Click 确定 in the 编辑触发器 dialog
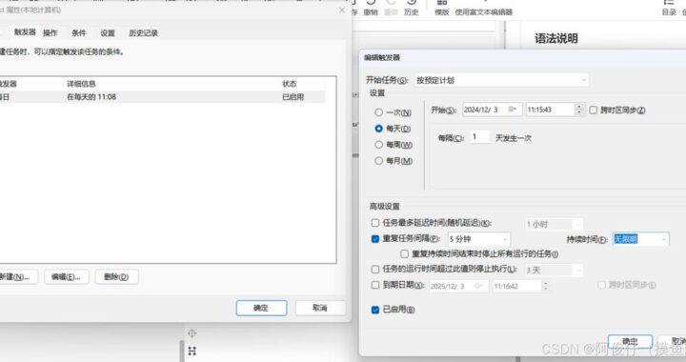This screenshot has width=686, height=362. point(630,341)
